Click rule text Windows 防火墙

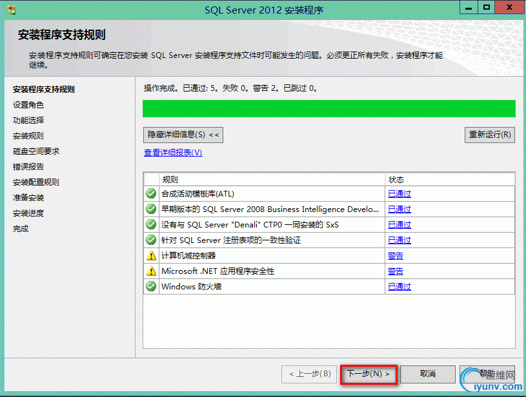(x=191, y=286)
